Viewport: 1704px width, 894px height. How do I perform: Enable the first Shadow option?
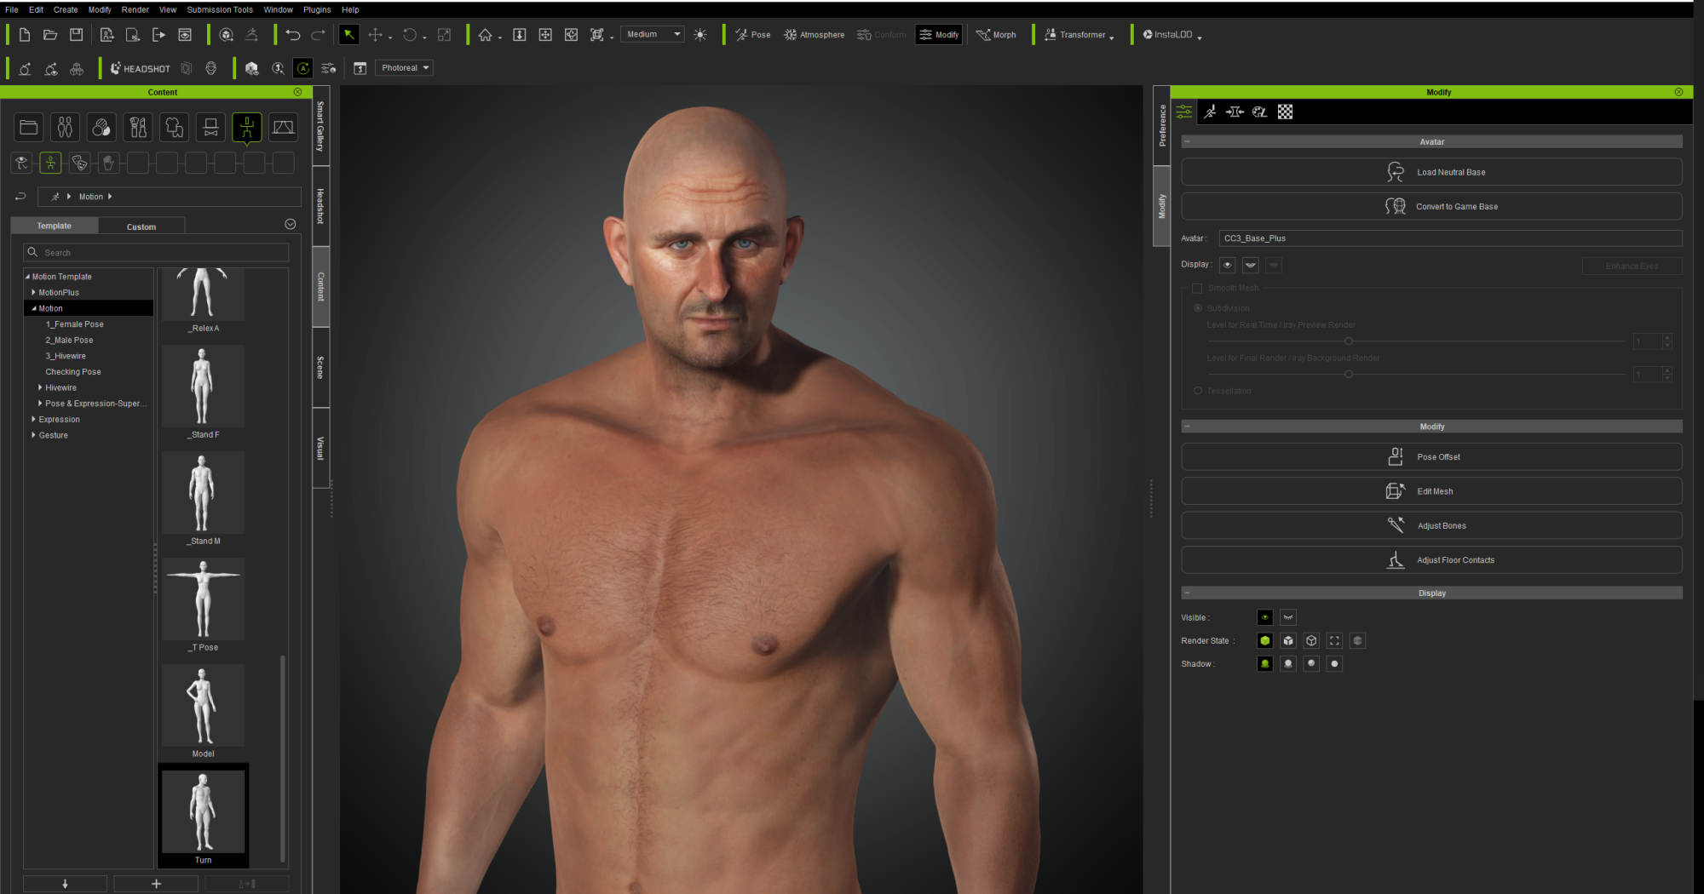click(x=1265, y=663)
